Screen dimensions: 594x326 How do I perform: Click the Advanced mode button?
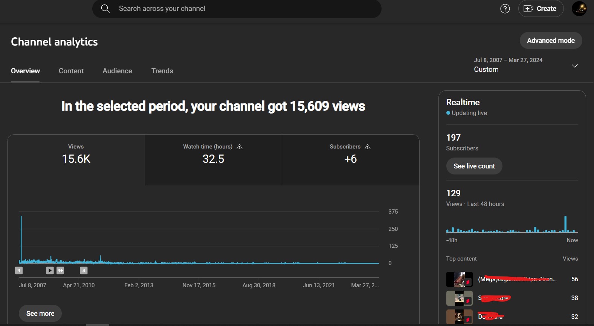[x=550, y=41]
